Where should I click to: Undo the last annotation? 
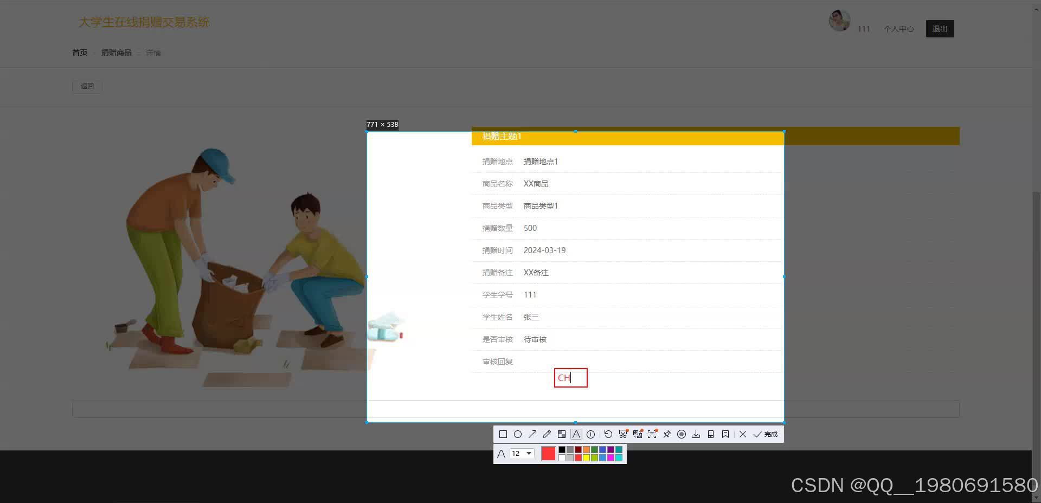tap(608, 434)
